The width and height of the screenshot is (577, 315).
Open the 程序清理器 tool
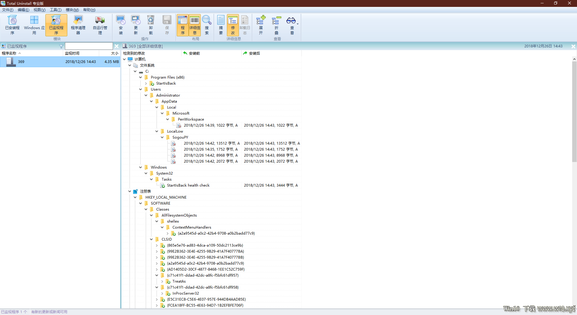(78, 25)
